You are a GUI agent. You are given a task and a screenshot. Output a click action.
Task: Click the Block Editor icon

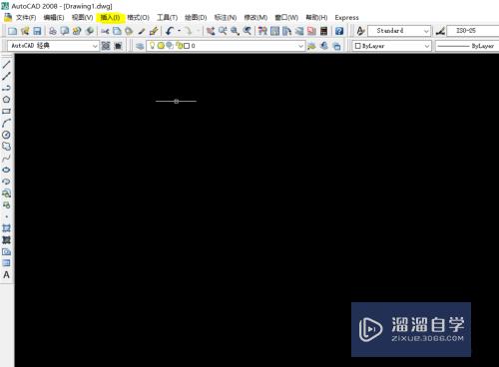[x=154, y=31]
